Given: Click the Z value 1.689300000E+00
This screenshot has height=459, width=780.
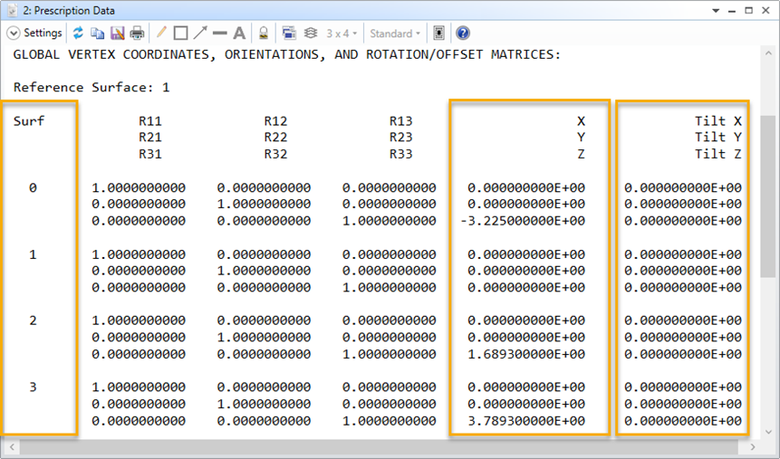Looking at the screenshot, I should tap(526, 354).
